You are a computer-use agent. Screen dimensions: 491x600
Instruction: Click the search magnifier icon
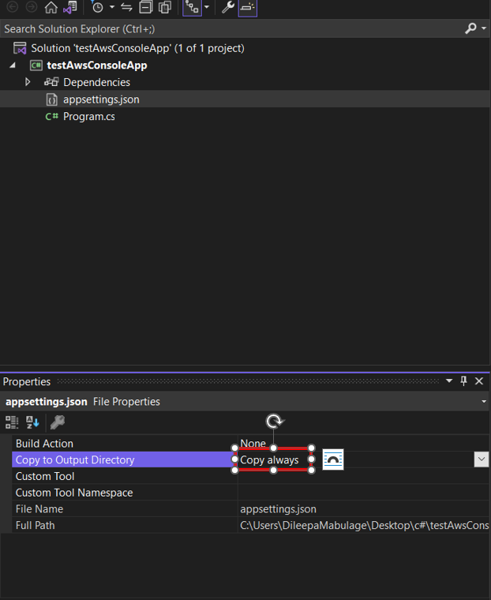[x=470, y=28]
